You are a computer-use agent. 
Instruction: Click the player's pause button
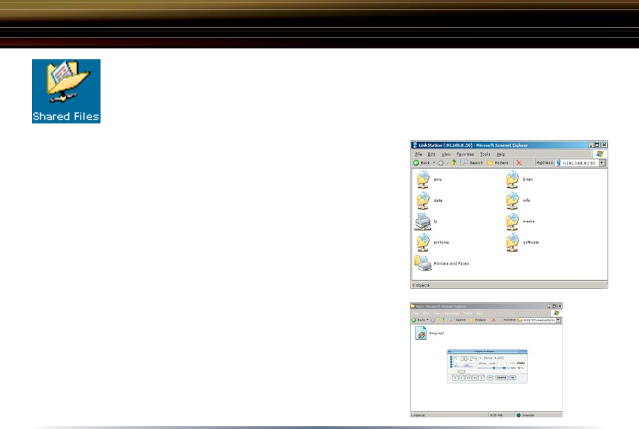click(x=475, y=378)
